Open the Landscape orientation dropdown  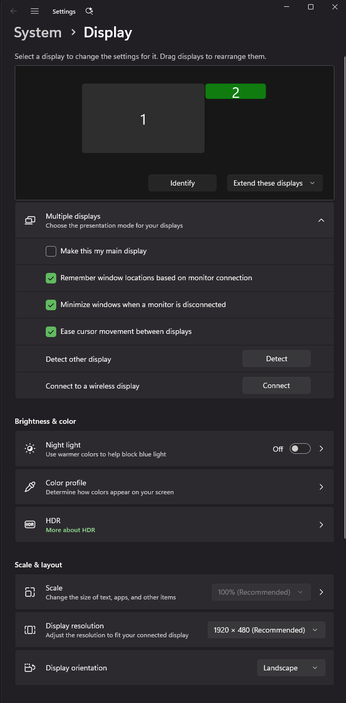point(291,668)
